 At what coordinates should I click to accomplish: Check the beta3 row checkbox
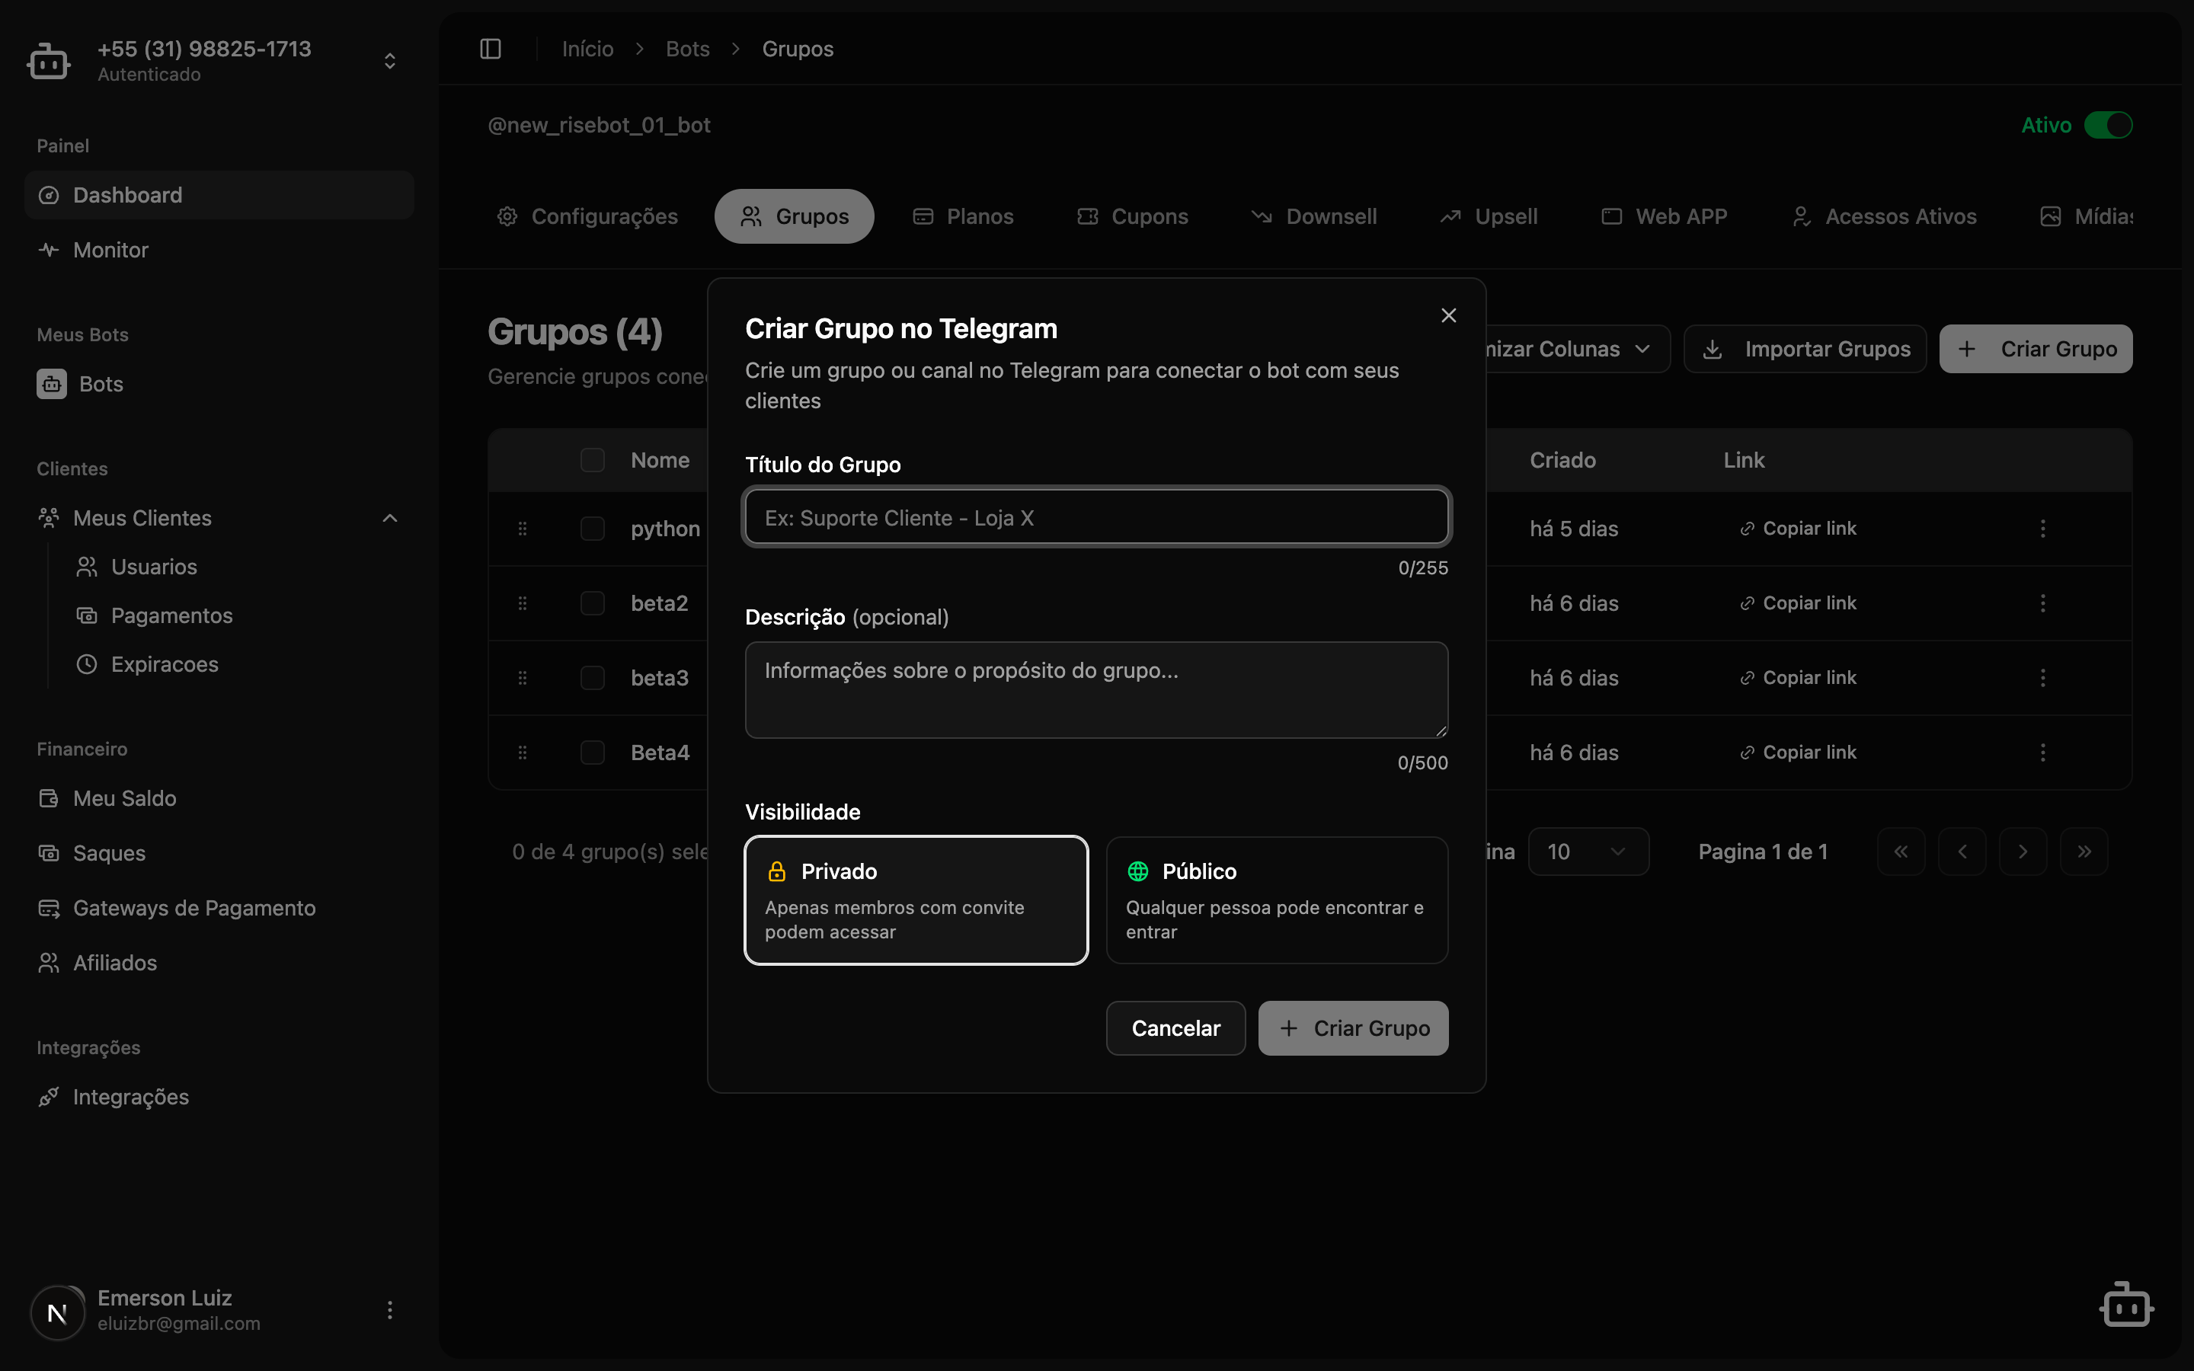592,677
